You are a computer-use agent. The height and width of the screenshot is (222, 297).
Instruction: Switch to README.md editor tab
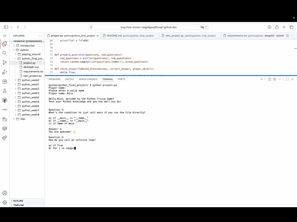130,36
